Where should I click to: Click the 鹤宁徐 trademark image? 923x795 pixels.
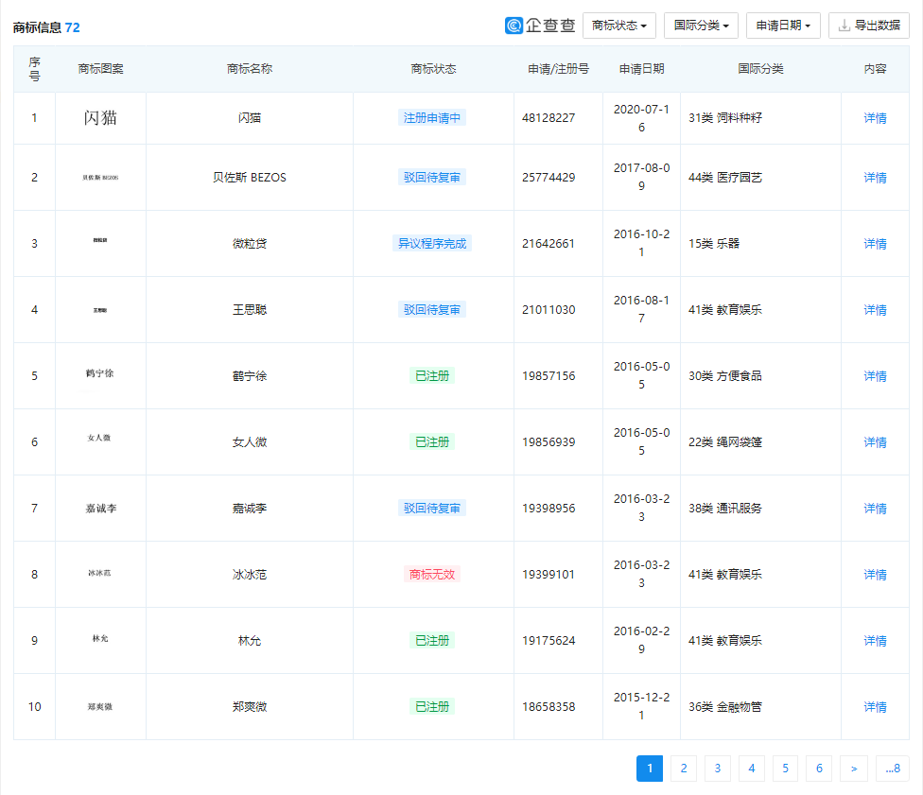click(99, 373)
